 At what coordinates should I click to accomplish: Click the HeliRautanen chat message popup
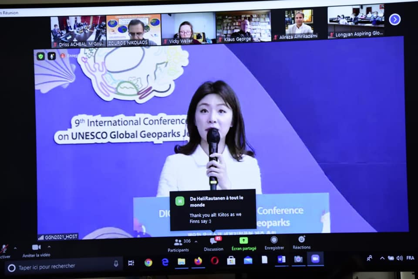click(212, 210)
